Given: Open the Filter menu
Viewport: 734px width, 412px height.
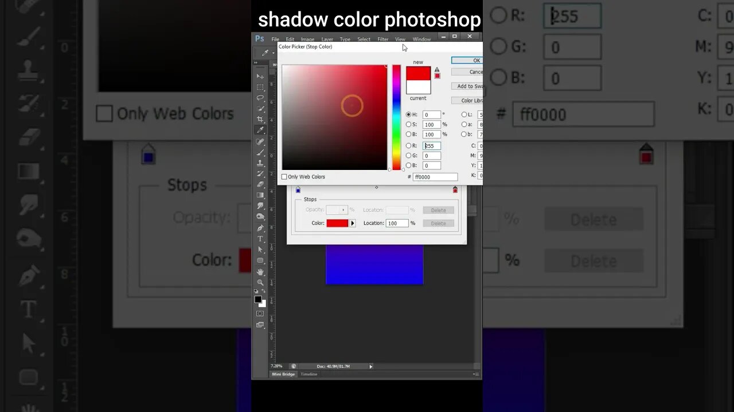Looking at the screenshot, I should coord(383,39).
